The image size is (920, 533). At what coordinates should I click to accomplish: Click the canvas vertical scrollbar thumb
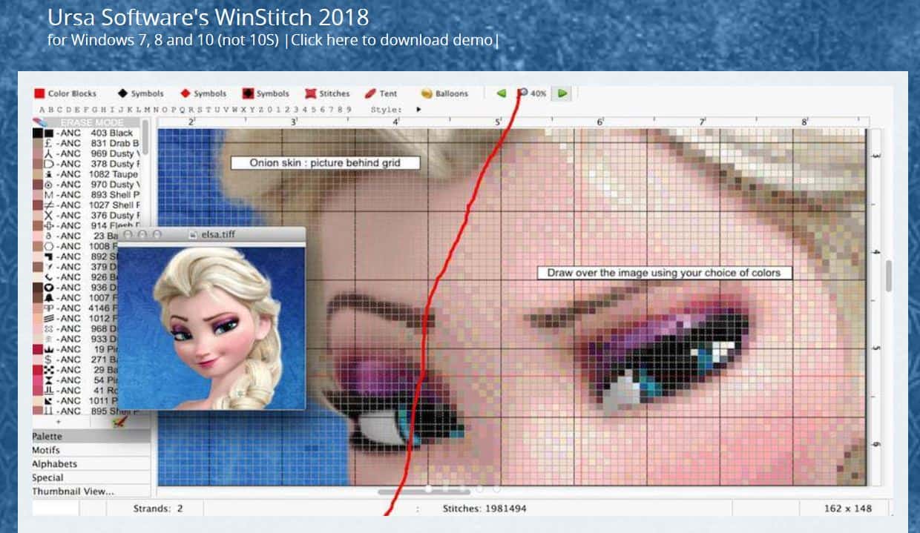coord(888,276)
